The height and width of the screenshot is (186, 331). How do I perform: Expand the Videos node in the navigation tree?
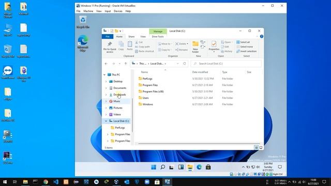(106, 115)
